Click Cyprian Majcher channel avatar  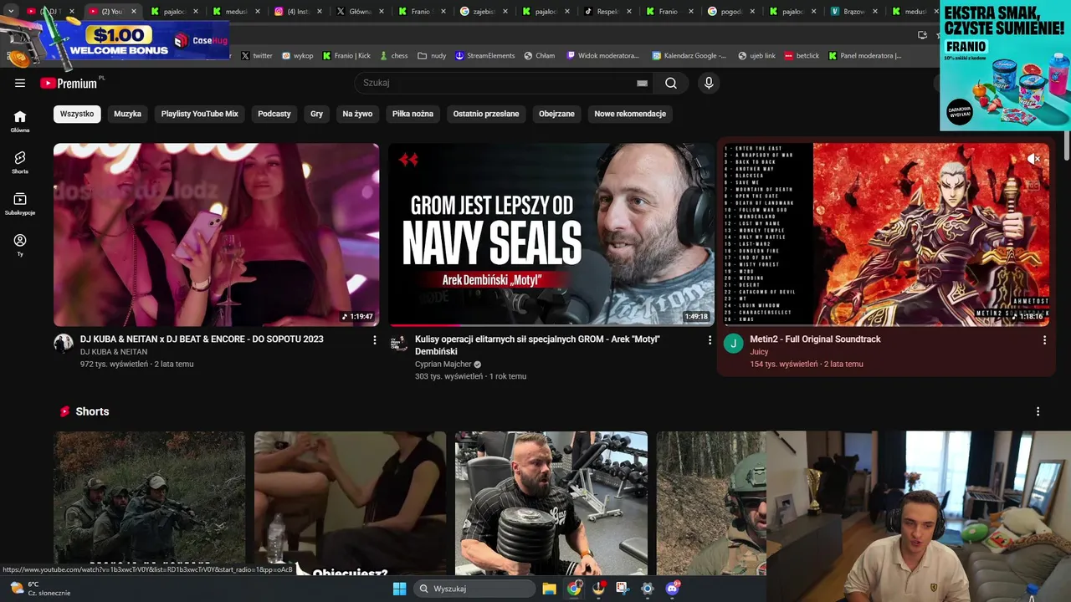tap(399, 344)
